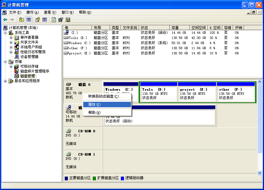Choose Properties (属性) in context menu
264x190 pixels.
[x=107, y=105]
